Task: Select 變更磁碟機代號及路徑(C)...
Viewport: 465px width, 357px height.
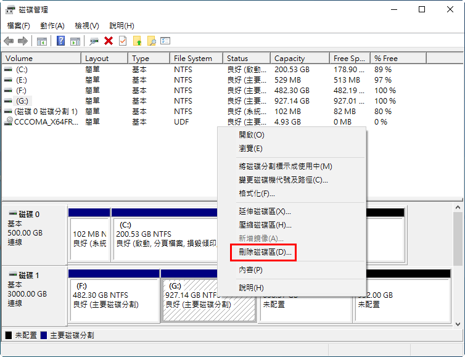Action: (292, 180)
